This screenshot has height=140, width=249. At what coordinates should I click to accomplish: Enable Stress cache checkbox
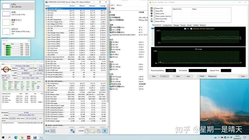pyautogui.click(x=154, y=13)
